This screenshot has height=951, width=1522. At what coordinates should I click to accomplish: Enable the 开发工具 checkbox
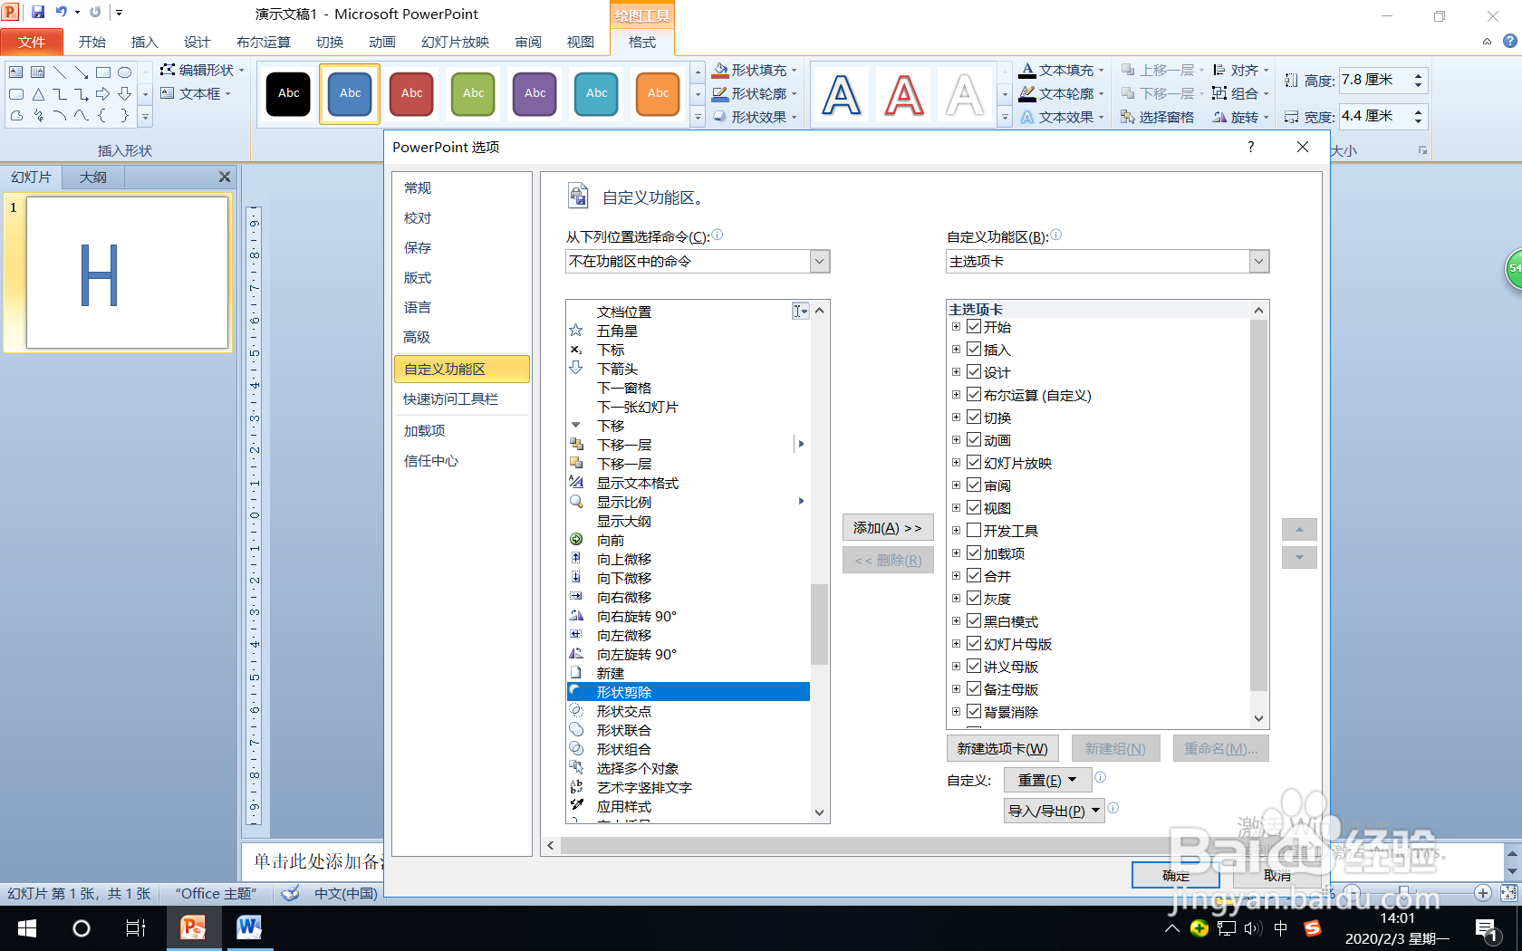pos(974,531)
